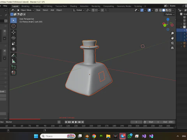Open the timeline Marker menu
Screen dimensions: 187x140
coord(9,122)
